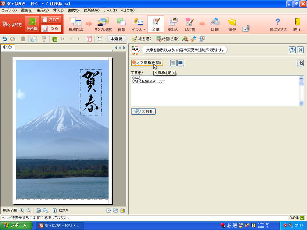The width and height of the screenshot is (307, 230).
Task: Click 絵を描く (draw picture) button
Action: pyautogui.click(x=143, y=39)
